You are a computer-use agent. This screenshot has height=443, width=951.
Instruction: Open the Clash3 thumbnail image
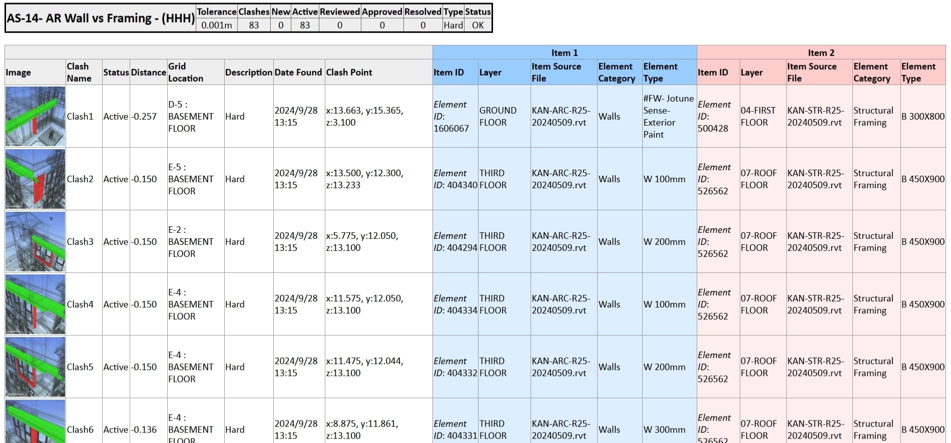pyautogui.click(x=35, y=241)
